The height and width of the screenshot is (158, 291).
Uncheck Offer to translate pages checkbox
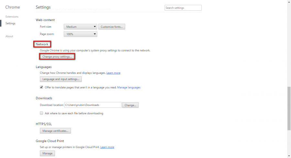(x=41, y=87)
